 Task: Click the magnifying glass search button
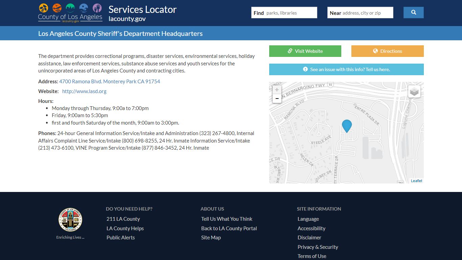tap(413, 13)
